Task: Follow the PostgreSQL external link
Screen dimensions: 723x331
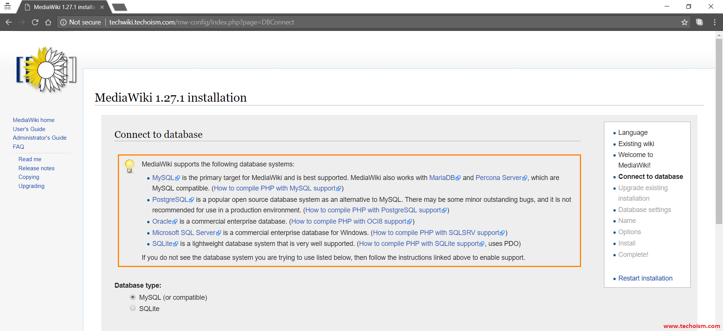Action: pos(173,199)
